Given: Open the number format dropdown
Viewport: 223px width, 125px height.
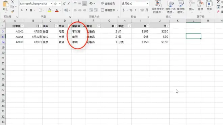Looking at the screenshot, I should click(x=147, y=4).
